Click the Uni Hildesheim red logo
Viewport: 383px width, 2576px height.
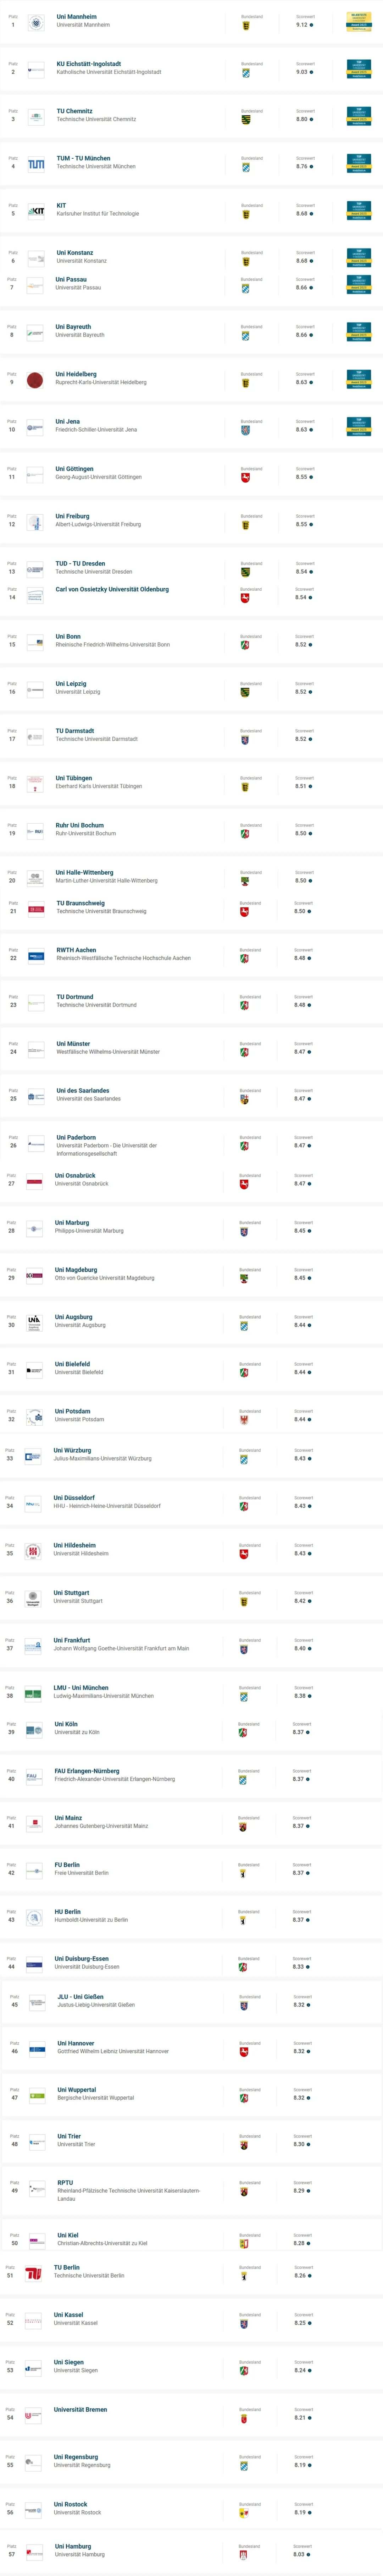click(x=33, y=1551)
